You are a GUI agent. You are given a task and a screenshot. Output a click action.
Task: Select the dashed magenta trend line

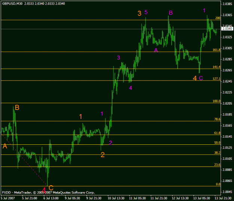tap(24, 160)
